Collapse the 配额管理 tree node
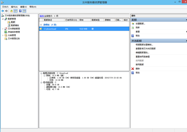Screen dimensions: 187x132 (x=3, y=19)
